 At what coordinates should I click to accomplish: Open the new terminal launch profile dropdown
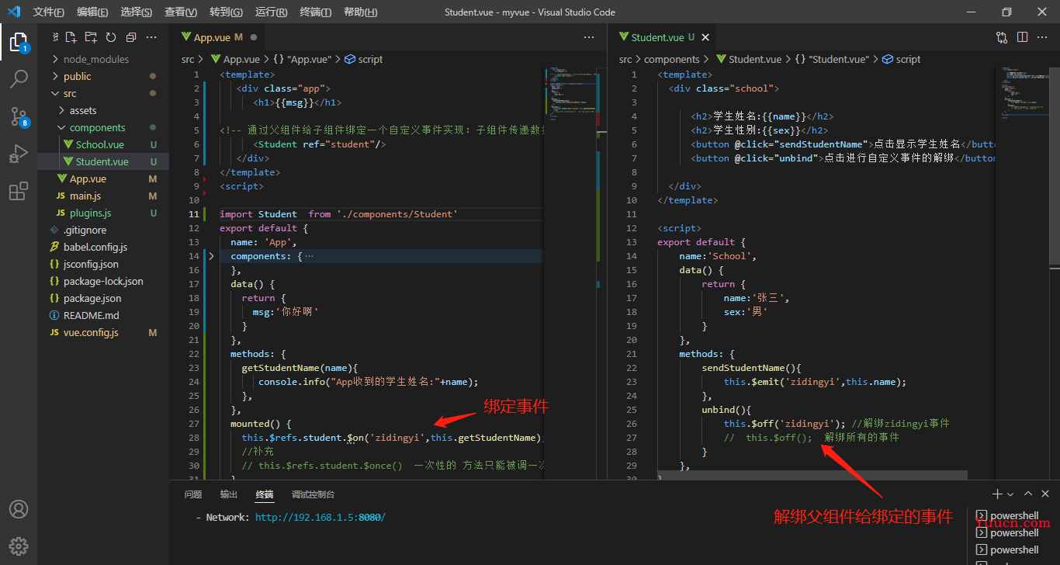point(1010,494)
